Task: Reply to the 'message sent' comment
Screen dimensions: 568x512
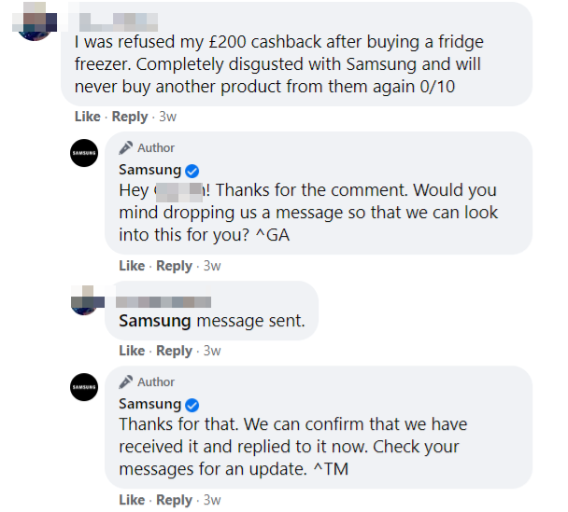Action: click(174, 351)
